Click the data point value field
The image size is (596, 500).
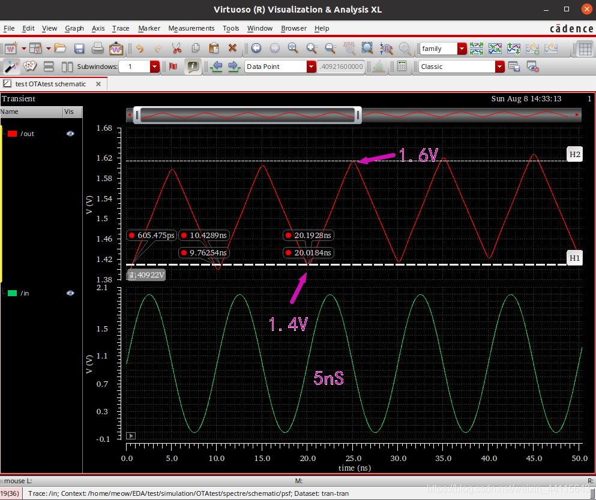point(340,67)
